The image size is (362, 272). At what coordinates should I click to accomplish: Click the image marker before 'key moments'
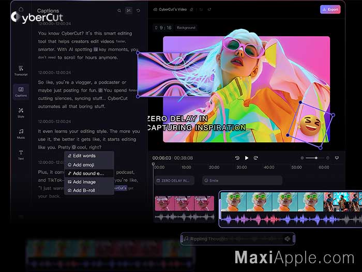(96, 50)
